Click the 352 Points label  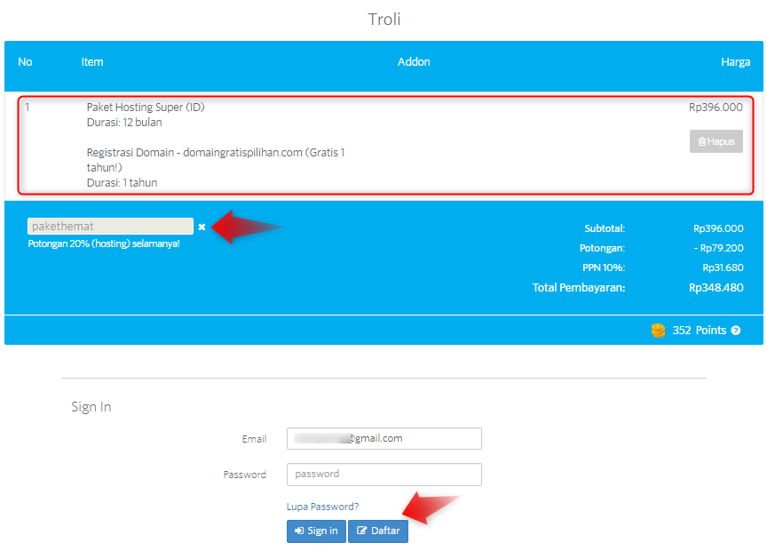(699, 331)
